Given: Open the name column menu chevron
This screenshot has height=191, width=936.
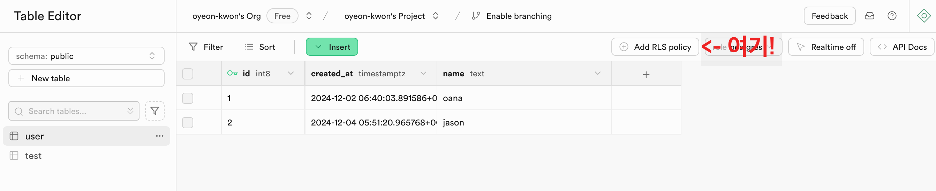Looking at the screenshot, I should coord(597,73).
